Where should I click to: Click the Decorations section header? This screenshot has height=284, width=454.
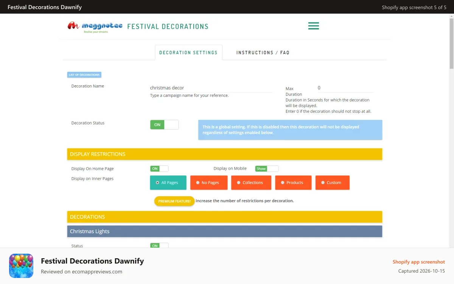tap(225, 217)
